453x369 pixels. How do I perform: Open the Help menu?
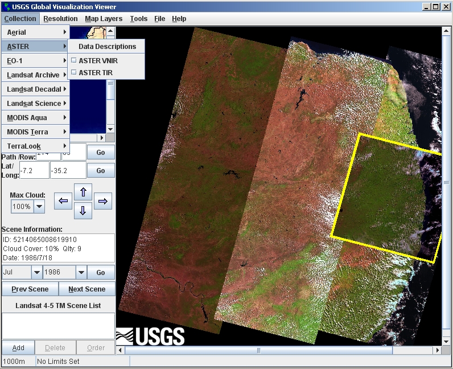click(x=179, y=19)
